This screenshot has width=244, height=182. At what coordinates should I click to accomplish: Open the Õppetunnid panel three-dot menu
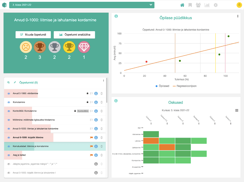coord(103,81)
